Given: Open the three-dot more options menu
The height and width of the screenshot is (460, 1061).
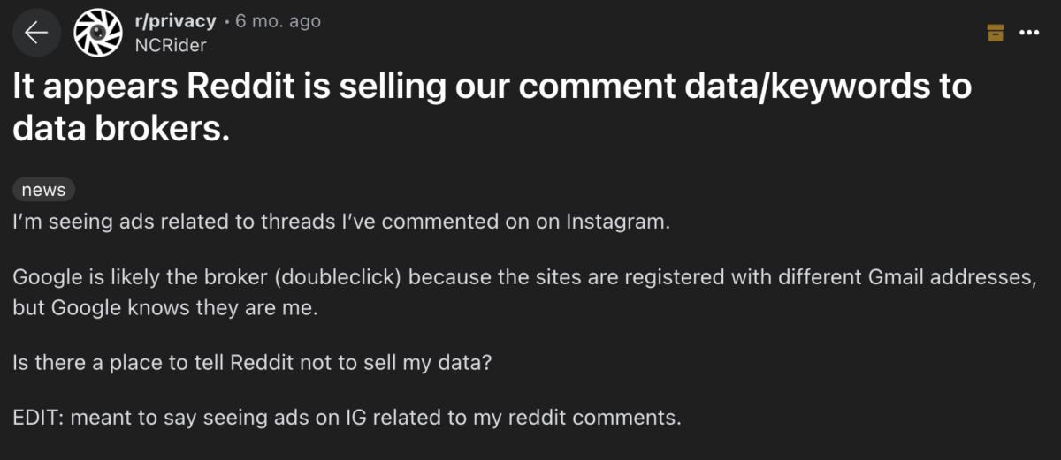Looking at the screenshot, I should point(1029,33).
